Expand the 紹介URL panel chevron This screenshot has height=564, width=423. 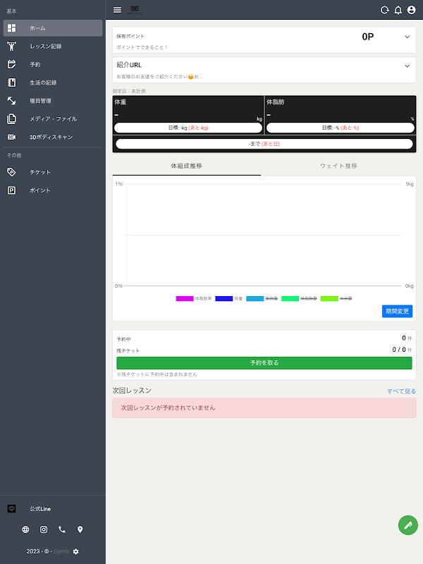[x=407, y=66]
